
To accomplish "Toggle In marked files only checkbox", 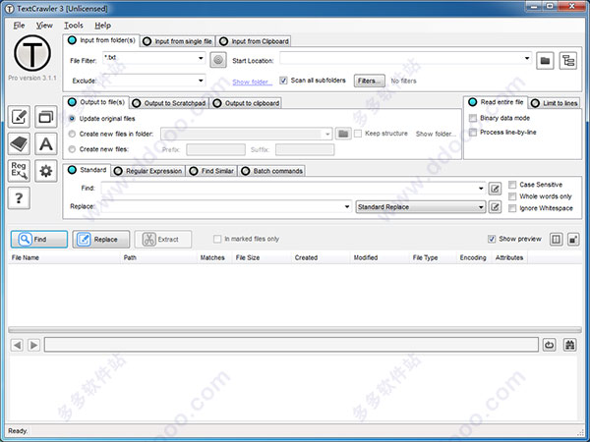I will (217, 239).
